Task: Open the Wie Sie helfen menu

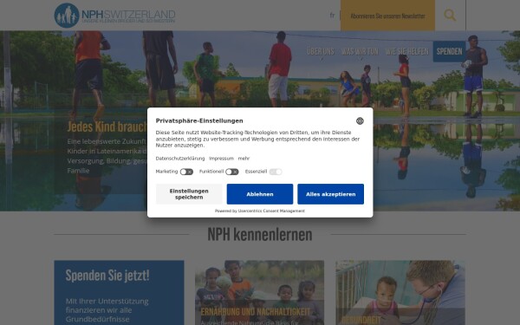Action: (x=407, y=51)
